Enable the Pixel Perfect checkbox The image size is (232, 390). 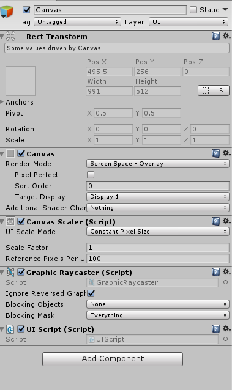(91, 175)
